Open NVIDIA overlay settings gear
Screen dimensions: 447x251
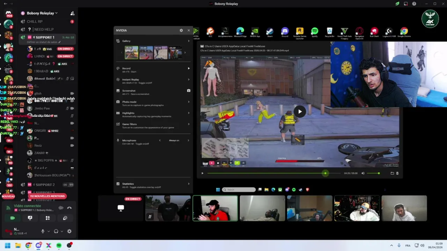tap(181, 30)
